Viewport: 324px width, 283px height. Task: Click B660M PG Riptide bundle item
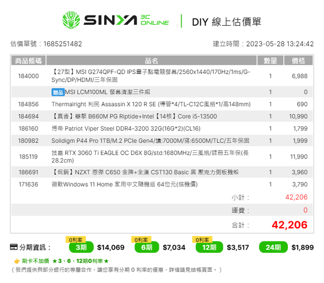coord(134,116)
